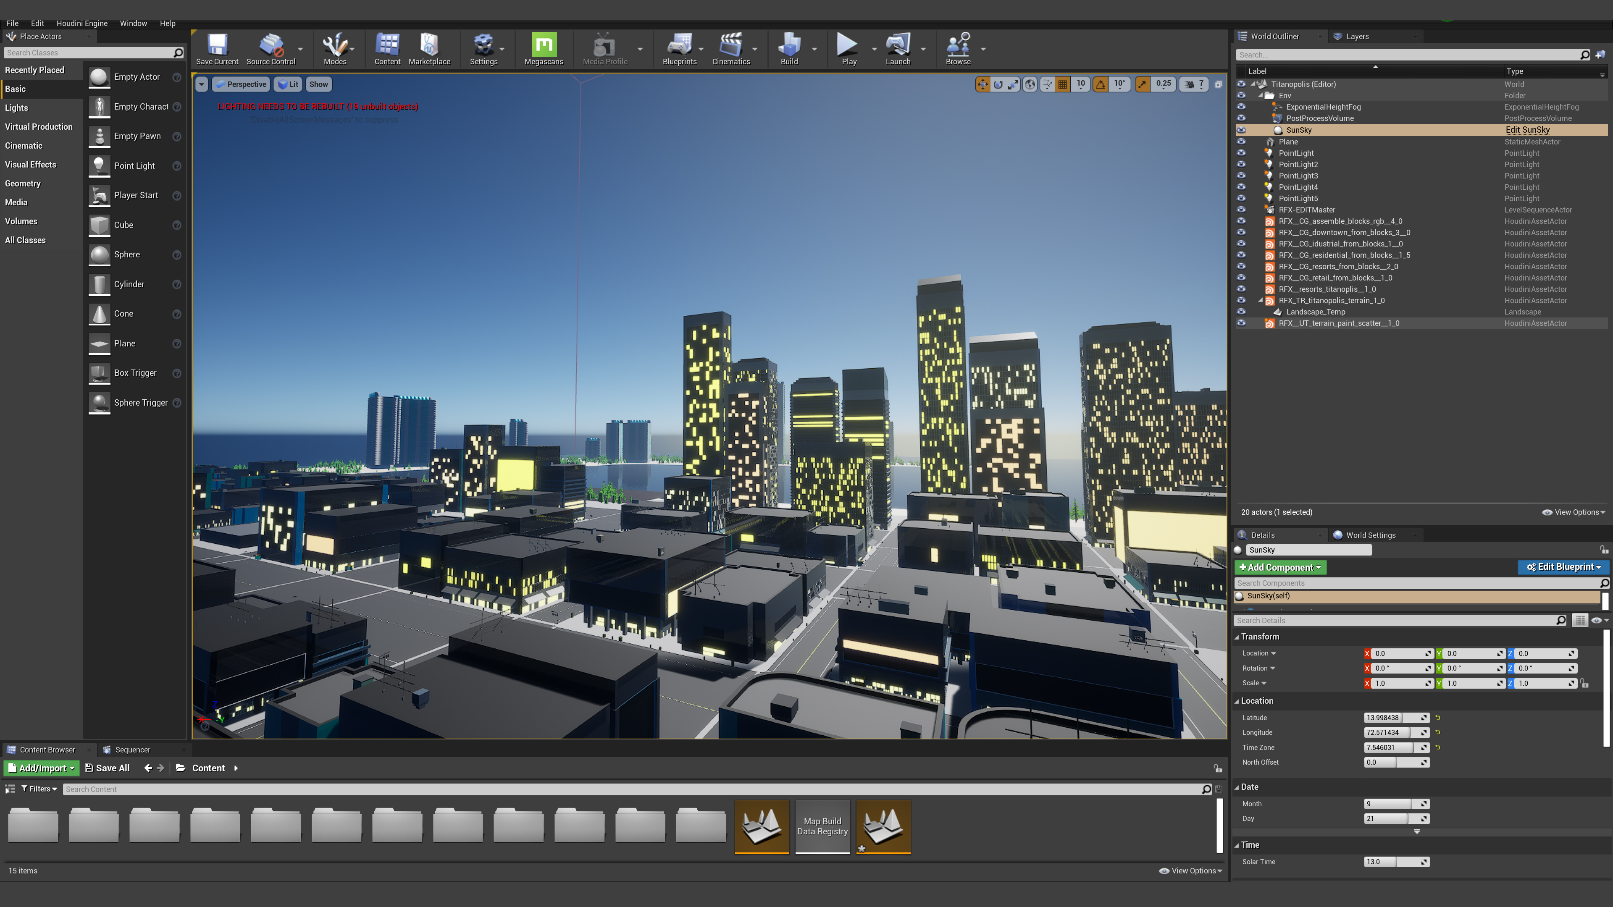1613x907 pixels.
Task: Click the Browse toolbar icon
Action: point(958,49)
